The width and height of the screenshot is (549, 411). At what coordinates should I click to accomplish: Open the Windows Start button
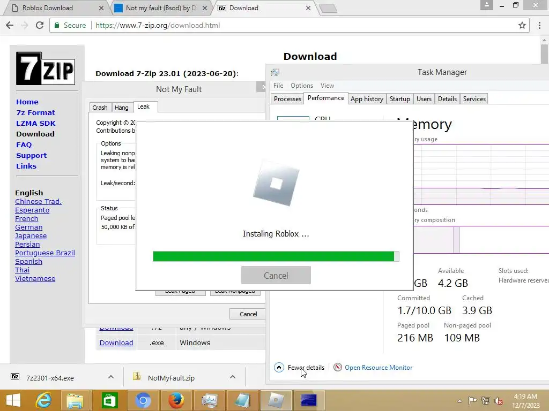[13, 400]
